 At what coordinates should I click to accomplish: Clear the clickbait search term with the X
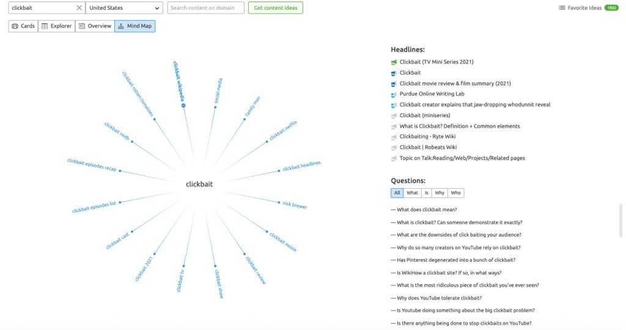point(79,8)
